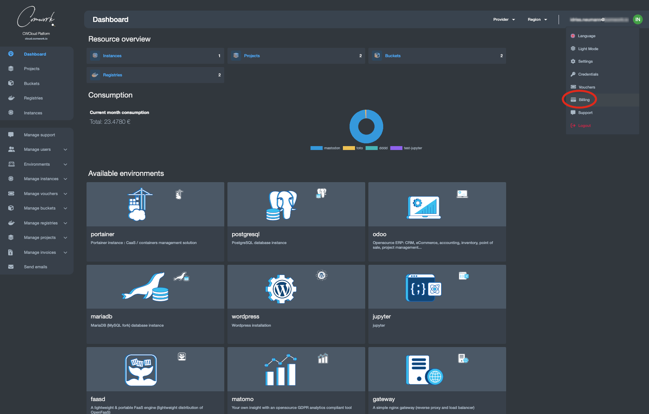Click the IN user avatar badge
The height and width of the screenshot is (414, 649).
638,20
